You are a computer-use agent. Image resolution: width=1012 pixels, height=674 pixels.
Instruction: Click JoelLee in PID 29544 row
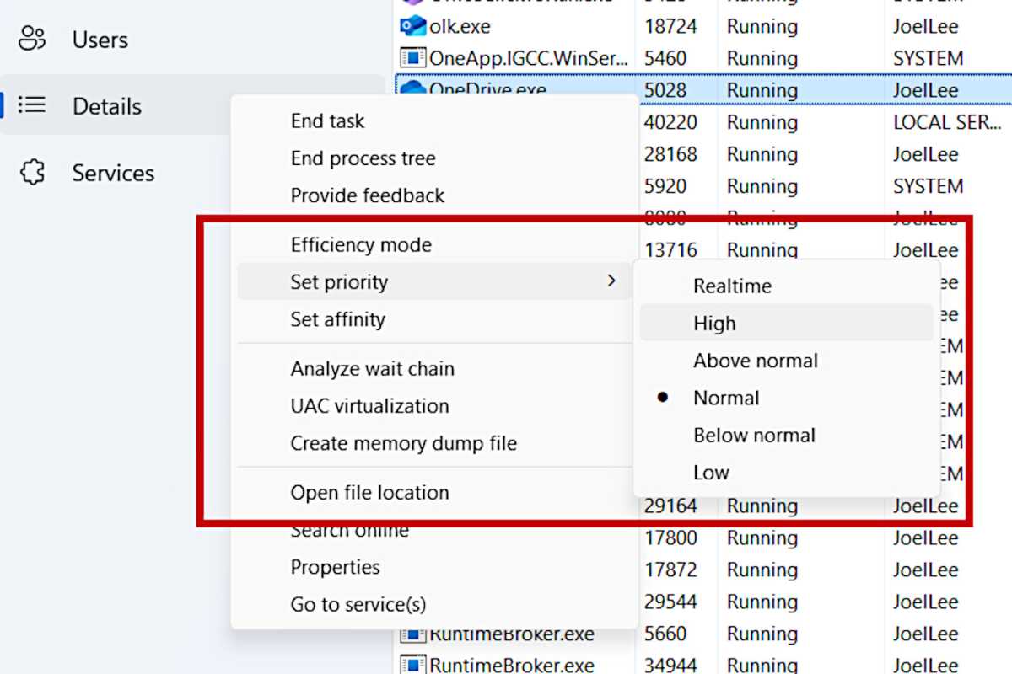pyautogui.click(x=925, y=602)
